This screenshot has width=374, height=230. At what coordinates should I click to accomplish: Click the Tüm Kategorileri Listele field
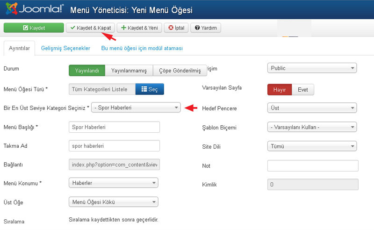(102, 89)
